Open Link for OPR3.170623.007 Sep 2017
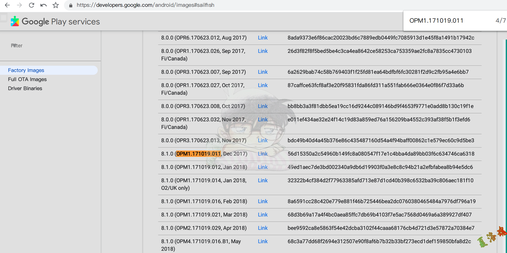507x253 pixels. [262, 72]
